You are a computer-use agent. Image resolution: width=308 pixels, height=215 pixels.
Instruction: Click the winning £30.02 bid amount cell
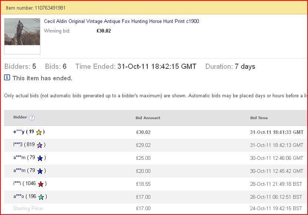(x=143, y=132)
